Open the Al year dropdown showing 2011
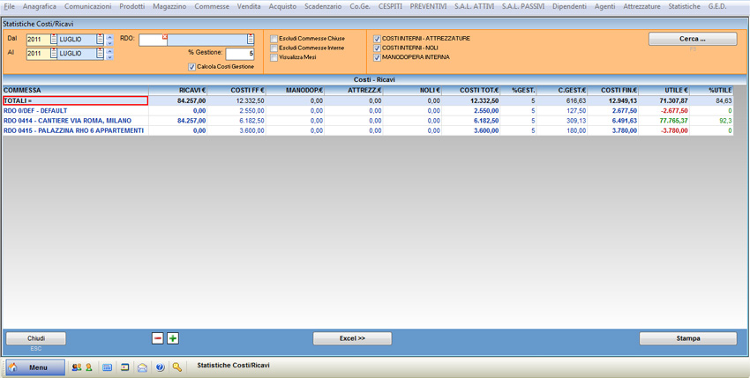 pyautogui.click(x=54, y=54)
